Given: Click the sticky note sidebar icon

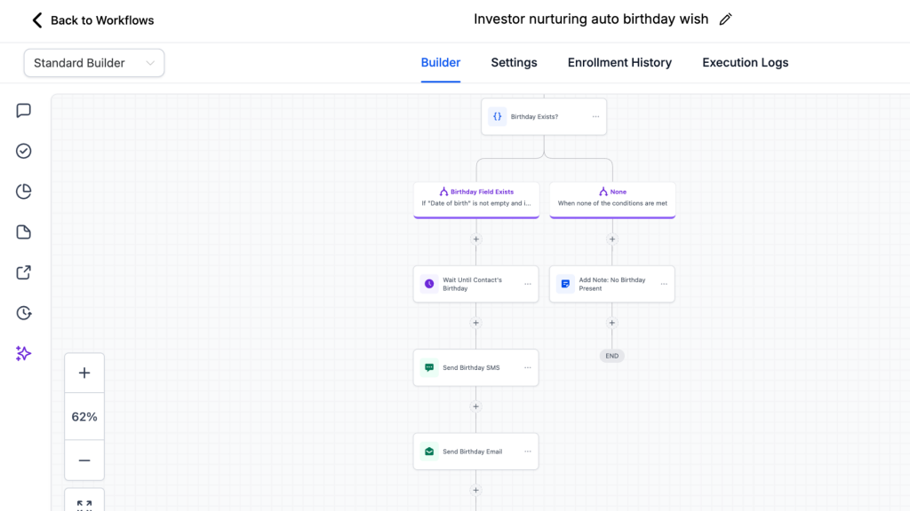Looking at the screenshot, I should [24, 232].
